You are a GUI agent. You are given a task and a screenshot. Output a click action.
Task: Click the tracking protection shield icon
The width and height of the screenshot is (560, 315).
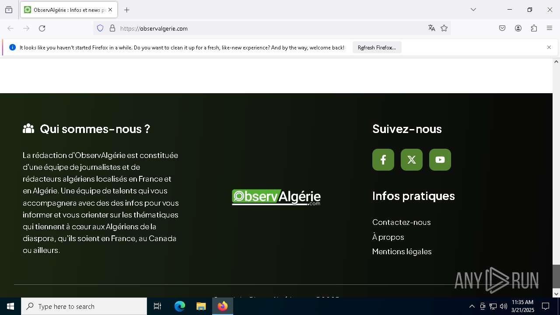pos(100,28)
